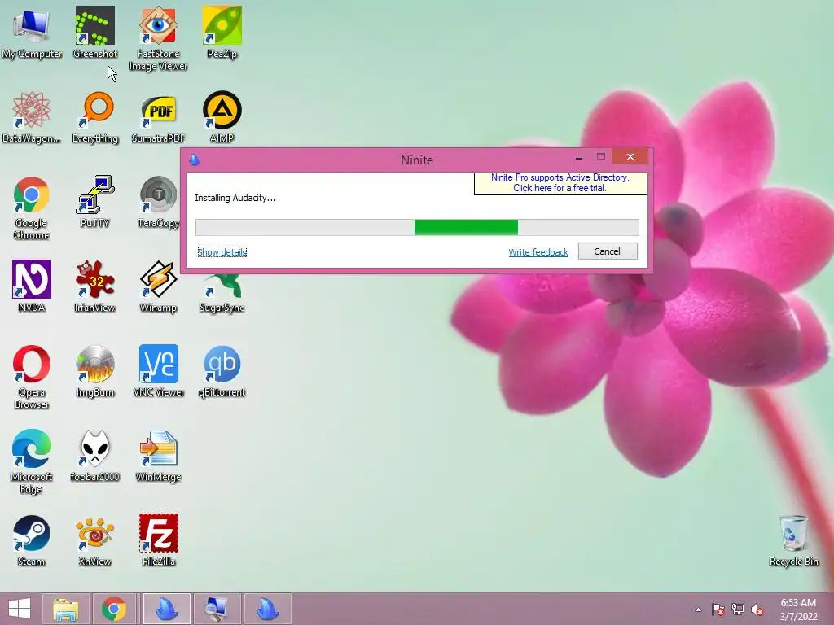Select the SugarSync desktop icon
The width and height of the screenshot is (834, 625).
coord(222,295)
